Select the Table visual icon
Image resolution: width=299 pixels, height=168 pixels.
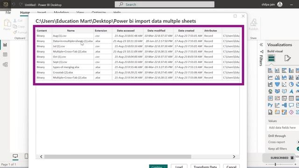[291, 98]
